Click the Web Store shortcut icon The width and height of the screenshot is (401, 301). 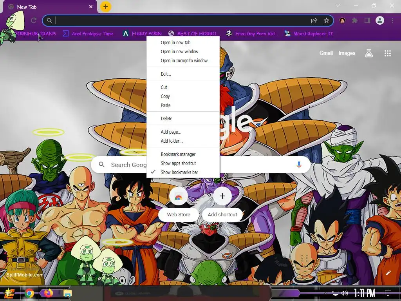[179, 196]
